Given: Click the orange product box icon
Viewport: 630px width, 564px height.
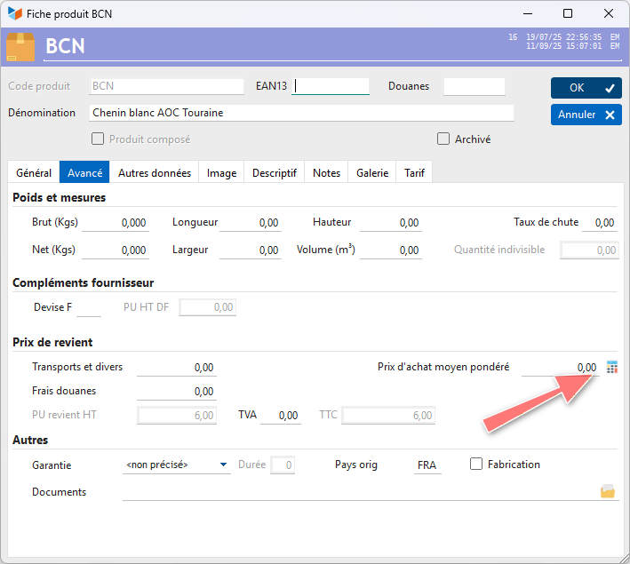Looking at the screenshot, I should point(20,46).
